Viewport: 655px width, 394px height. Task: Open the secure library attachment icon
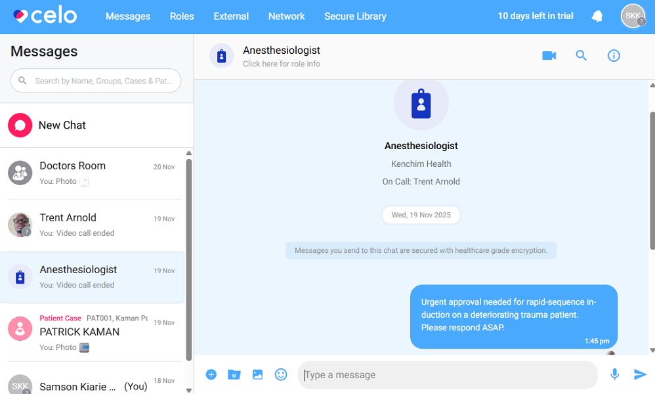coord(234,374)
